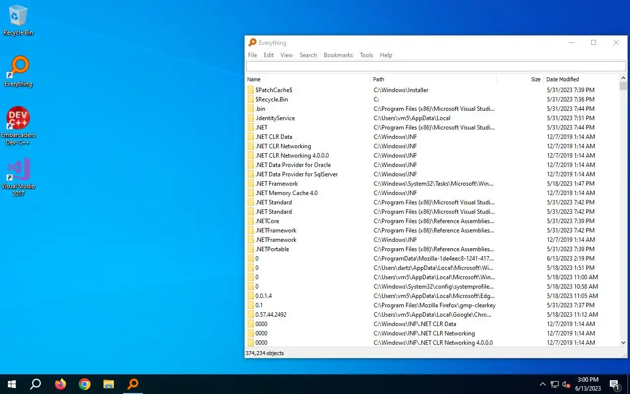This screenshot has height=394, width=630.
Task: Focus the Everything search box
Action: click(x=436, y=66)
